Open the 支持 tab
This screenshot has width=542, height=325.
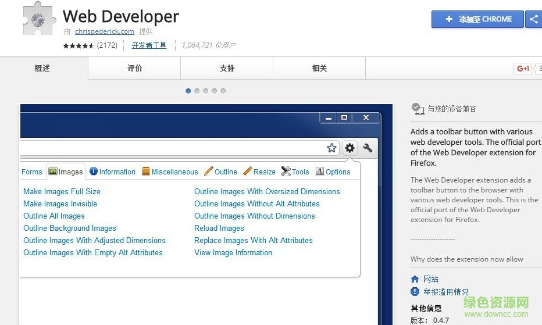click(227, 68)
